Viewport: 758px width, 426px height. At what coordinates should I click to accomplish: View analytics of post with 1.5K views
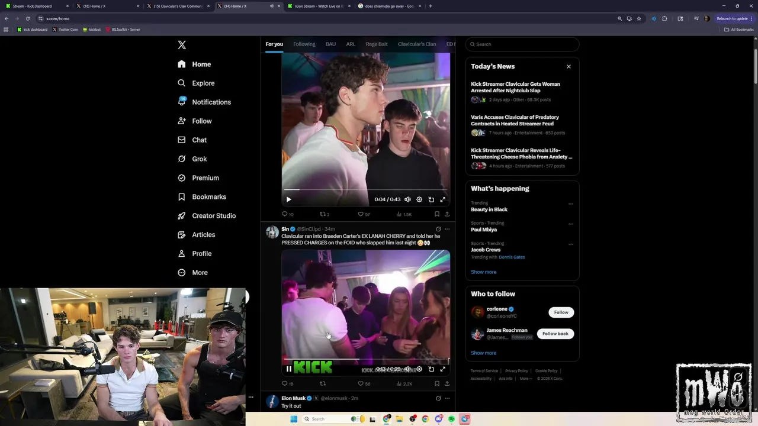pos(404,214)
